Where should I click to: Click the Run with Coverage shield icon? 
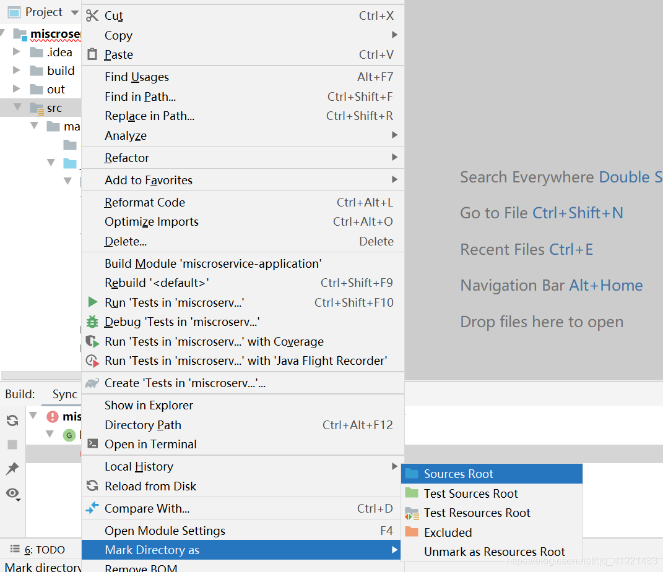[92, 341]
